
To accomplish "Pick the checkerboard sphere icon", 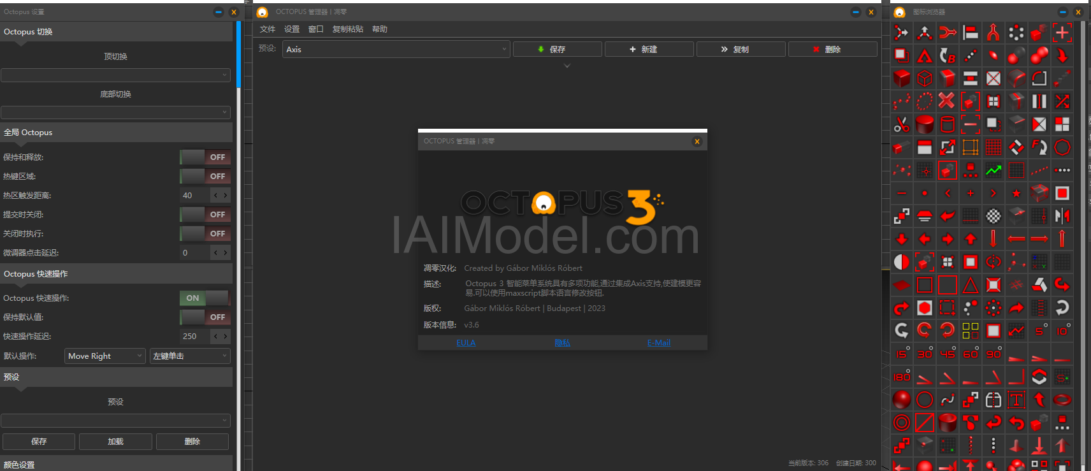I will 993,216.
